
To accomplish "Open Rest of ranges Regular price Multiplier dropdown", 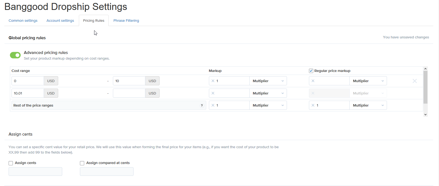I will click(x=368, y=105).
